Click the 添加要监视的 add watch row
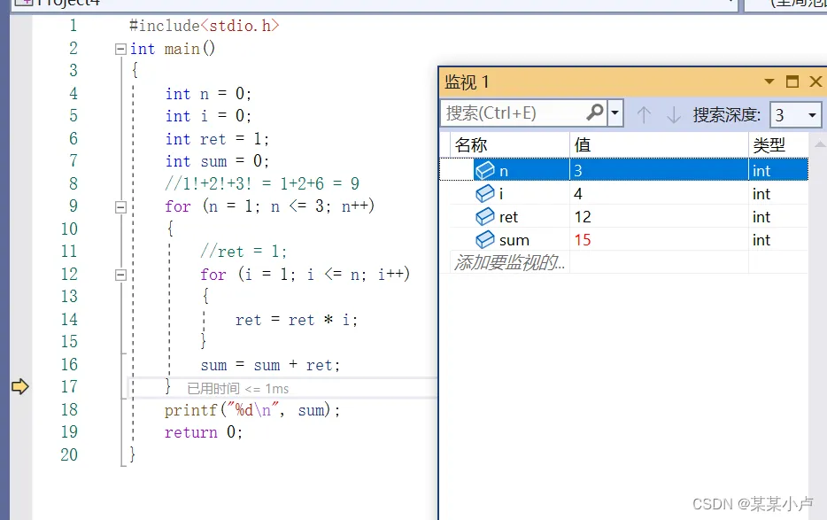The image size is (827, 520). 509,262
